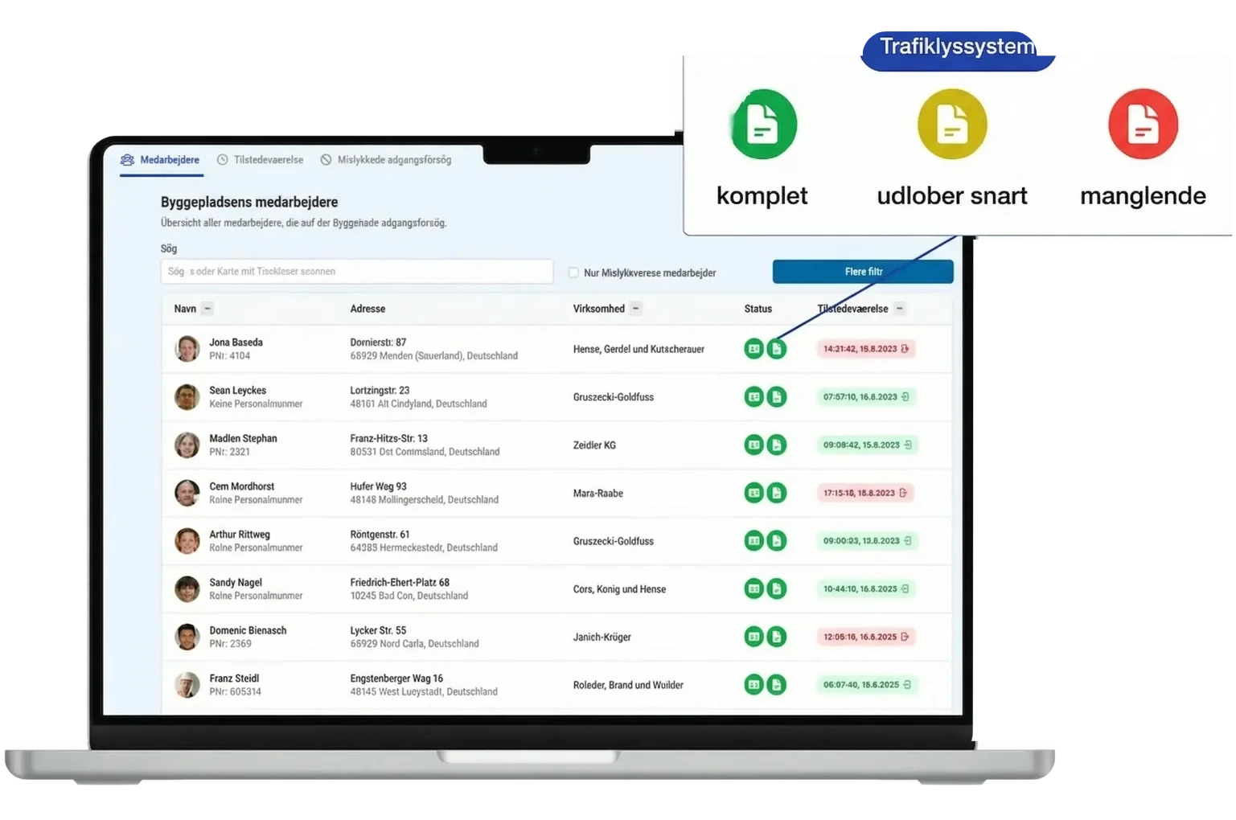
Task: Click Jona Baseda's document status icon
Action: pos(777,349)
